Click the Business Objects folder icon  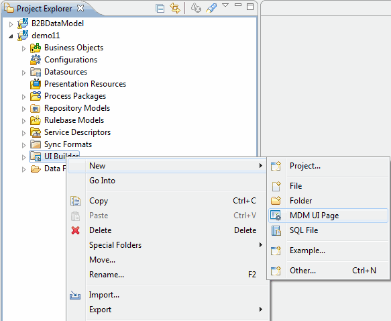coord(36,48)
